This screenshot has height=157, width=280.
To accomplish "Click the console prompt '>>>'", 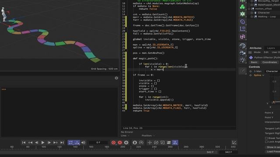I will point(4,89).
